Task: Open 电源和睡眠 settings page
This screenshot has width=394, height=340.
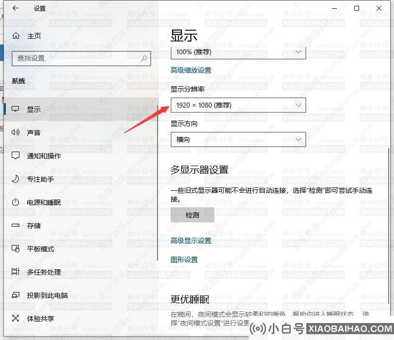Action: (80, 202)
